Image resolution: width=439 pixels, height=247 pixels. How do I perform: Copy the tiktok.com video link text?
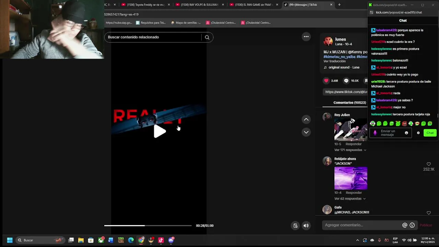click(346, 92)
